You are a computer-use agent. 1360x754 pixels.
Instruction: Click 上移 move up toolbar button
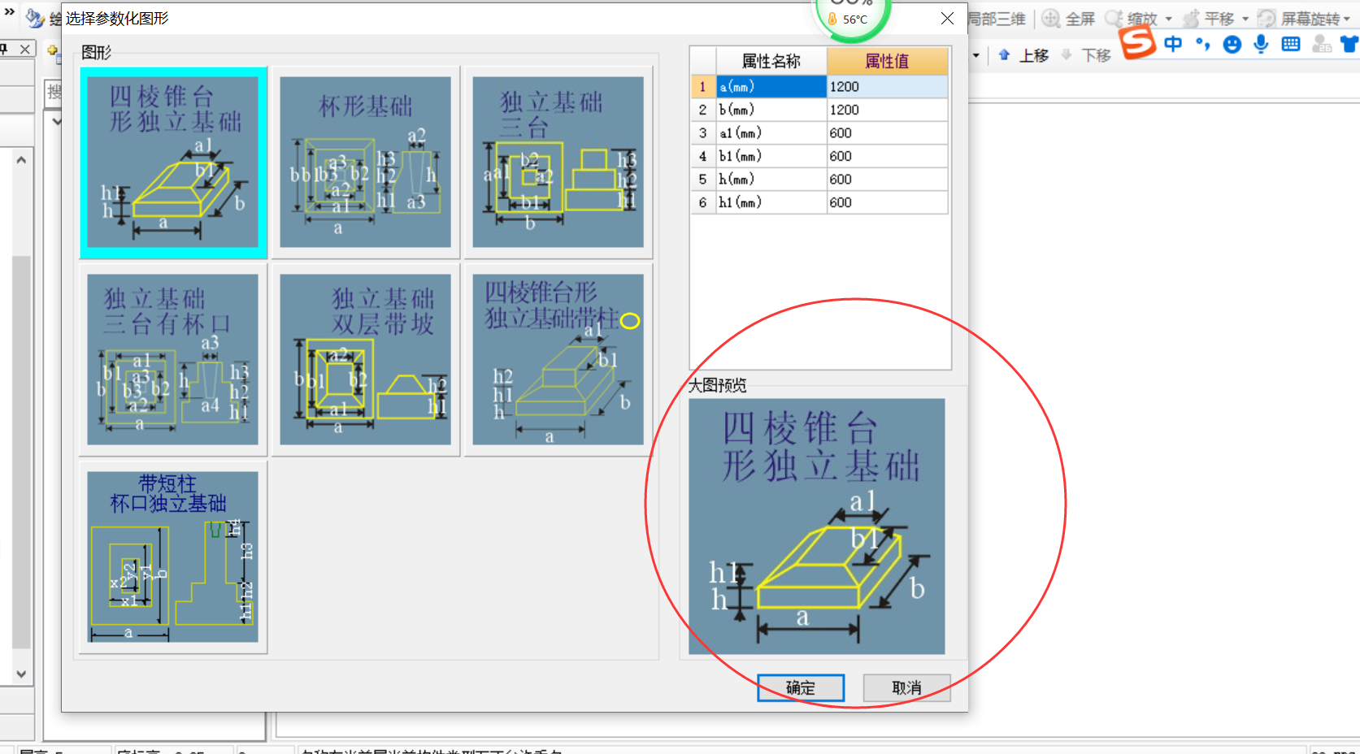(x=1023, y=55)
